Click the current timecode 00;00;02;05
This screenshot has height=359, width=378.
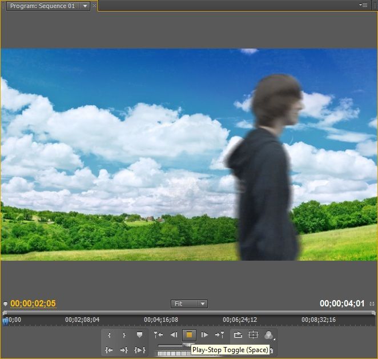[x=33, y=304]
